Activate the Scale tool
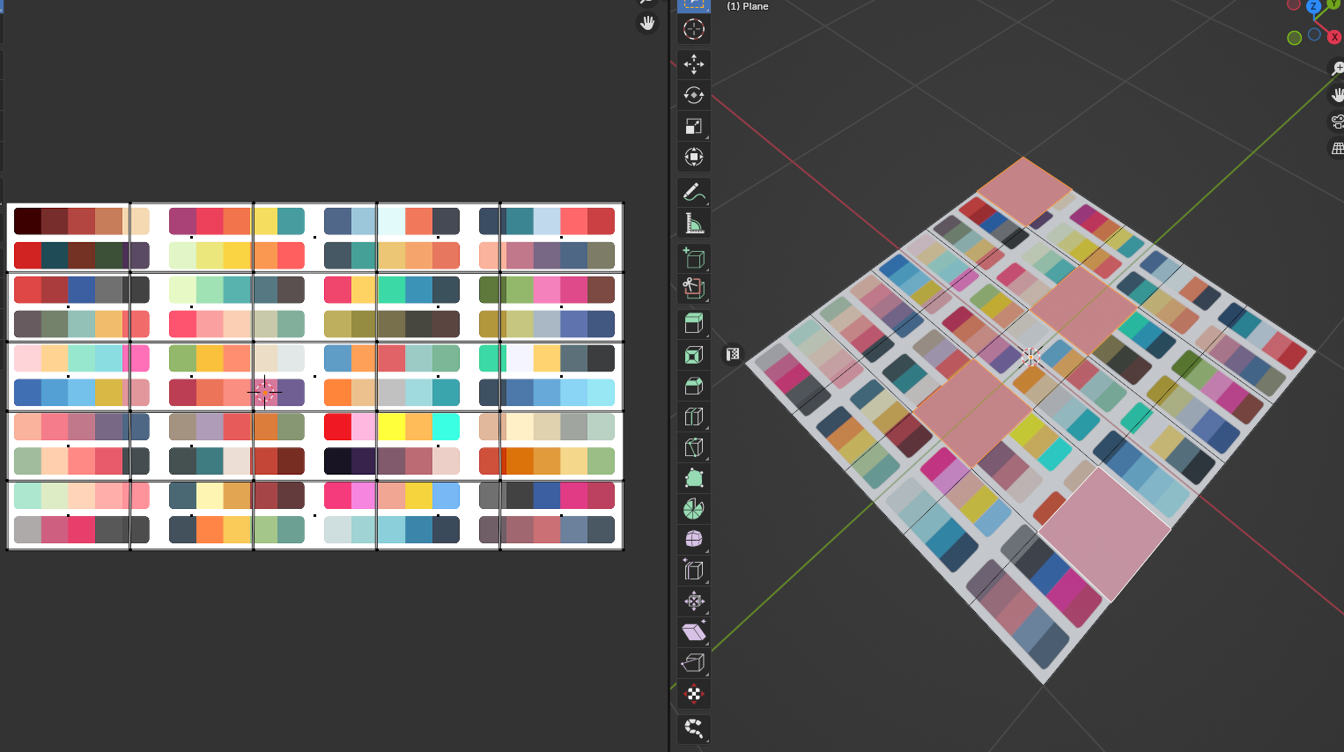This screenshot has width=1344, height=752. coord(694,126)
